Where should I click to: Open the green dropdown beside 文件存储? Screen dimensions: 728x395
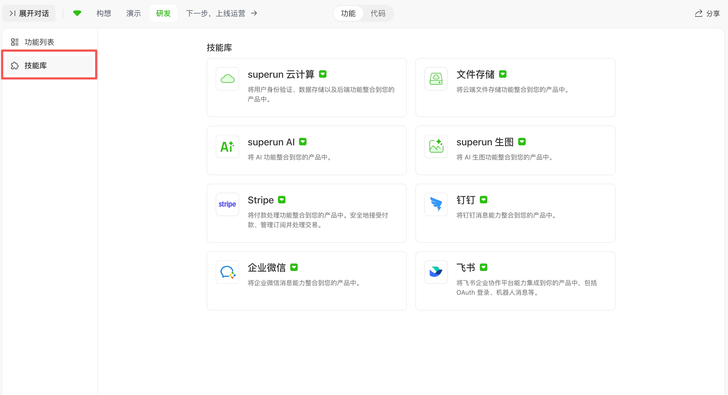click(x=502, y=74)
